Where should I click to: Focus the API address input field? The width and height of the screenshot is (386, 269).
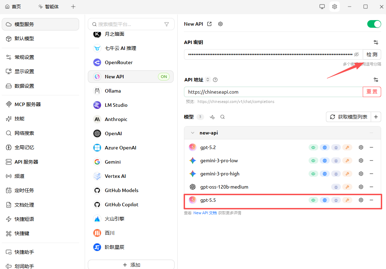click(x=273, y=92)
